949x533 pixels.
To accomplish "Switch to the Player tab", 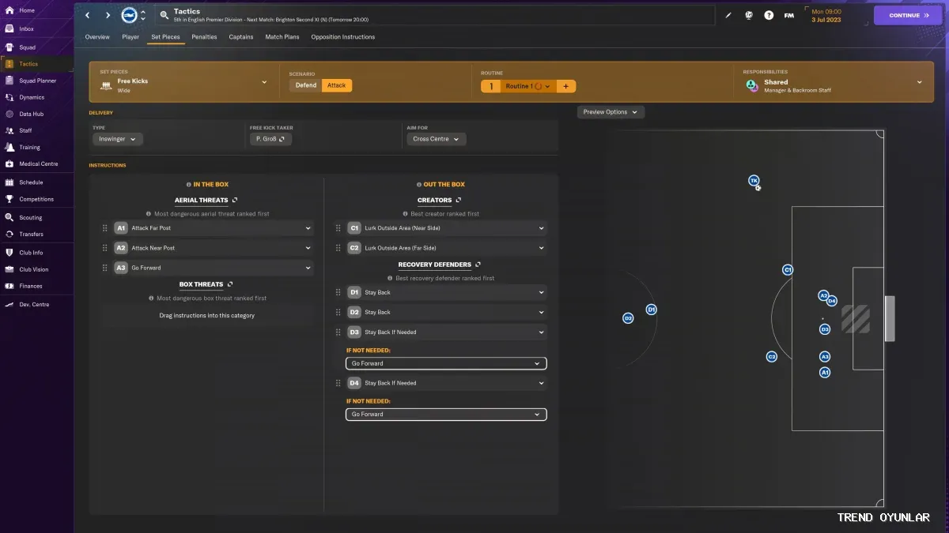I will (x=130, y=37).
